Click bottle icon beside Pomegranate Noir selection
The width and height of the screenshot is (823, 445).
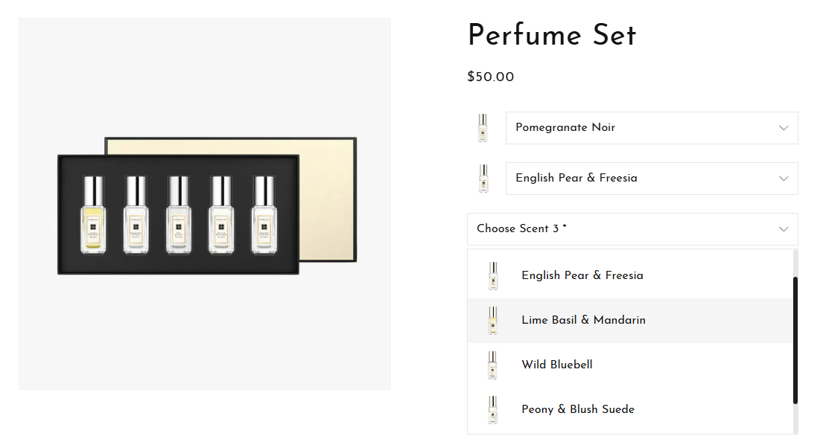[x=483, y=128]
